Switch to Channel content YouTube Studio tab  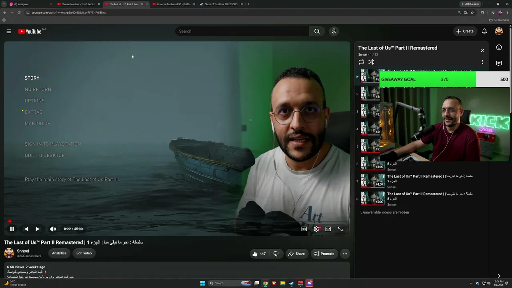tap(79, 4)
